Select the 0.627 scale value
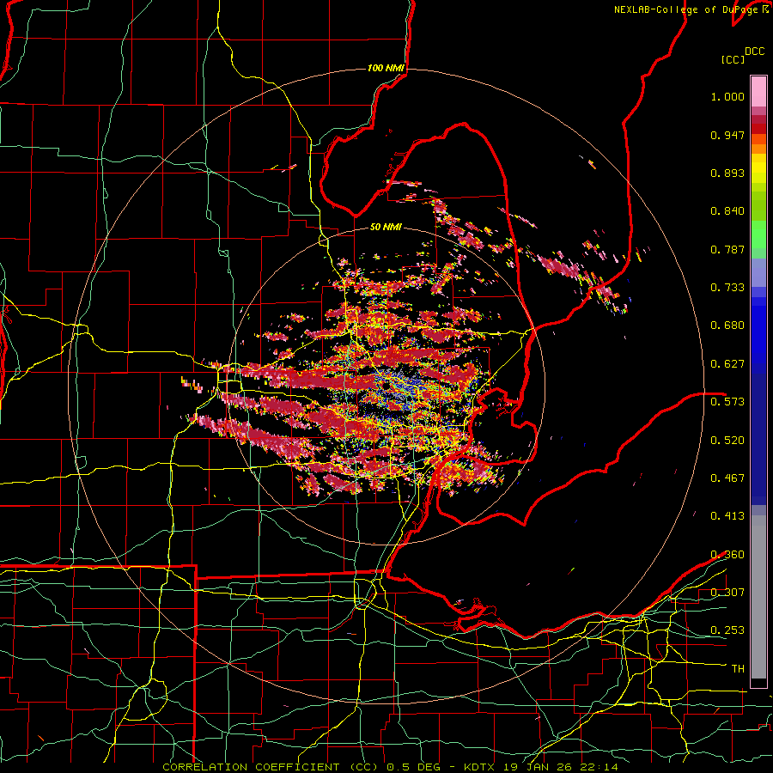This screenshot has height=773, width=773. tap(727, 364)
